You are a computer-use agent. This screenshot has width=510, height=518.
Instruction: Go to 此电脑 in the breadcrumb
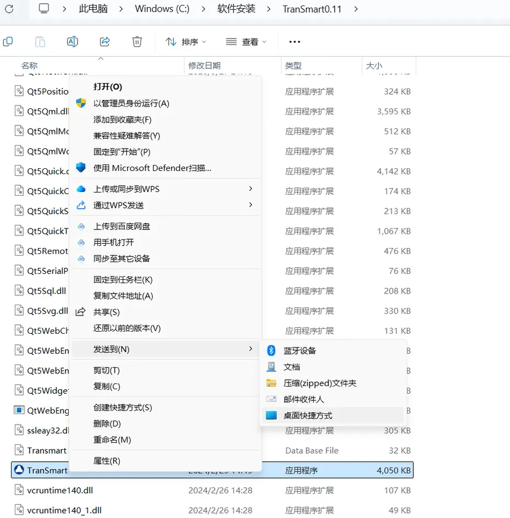tap(93, 9)
